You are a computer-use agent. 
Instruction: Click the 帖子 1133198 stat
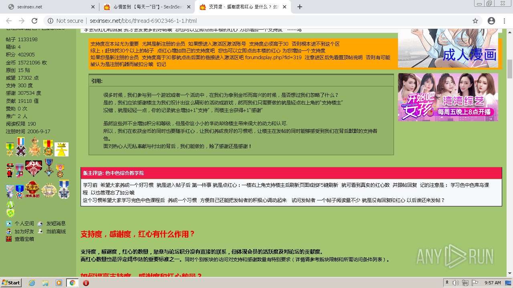[x=22, y=39]
